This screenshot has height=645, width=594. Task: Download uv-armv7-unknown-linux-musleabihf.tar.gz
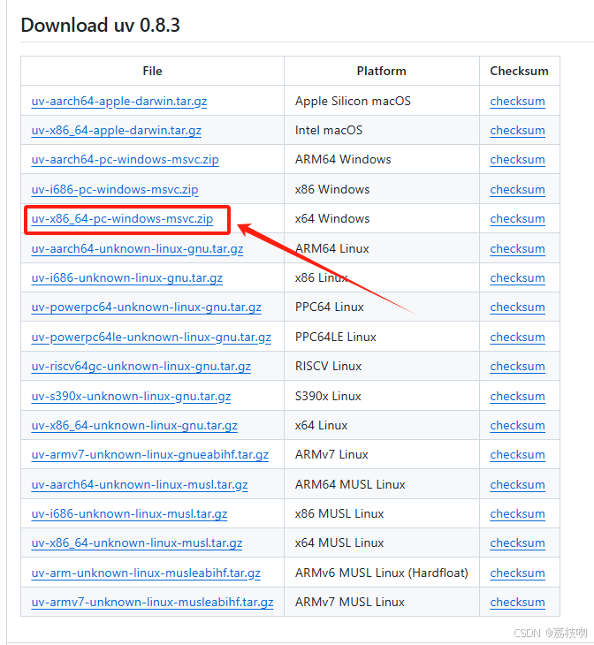click(152, 603)
